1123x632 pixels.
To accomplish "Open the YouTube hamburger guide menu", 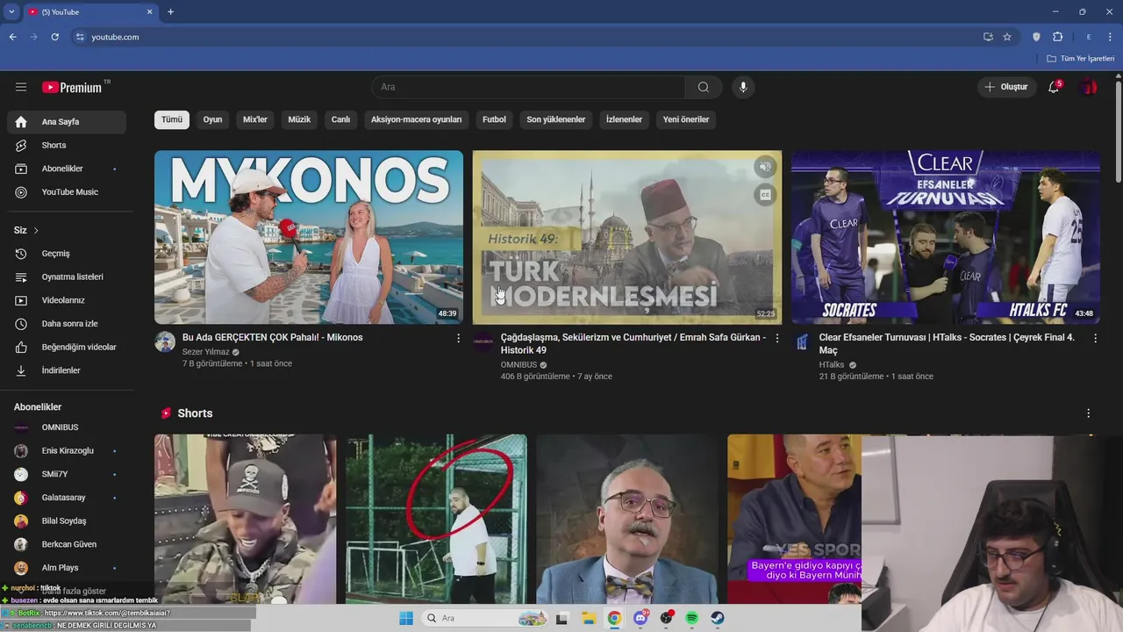I will click(x=21, y=87).
